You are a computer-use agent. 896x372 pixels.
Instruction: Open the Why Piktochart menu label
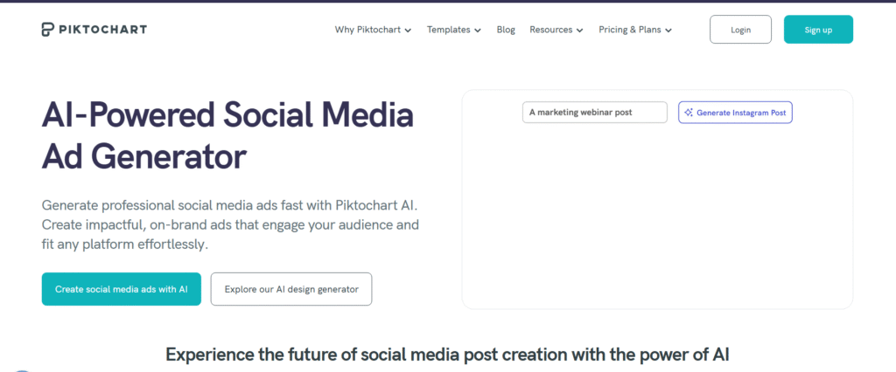[x=367, y=30]
